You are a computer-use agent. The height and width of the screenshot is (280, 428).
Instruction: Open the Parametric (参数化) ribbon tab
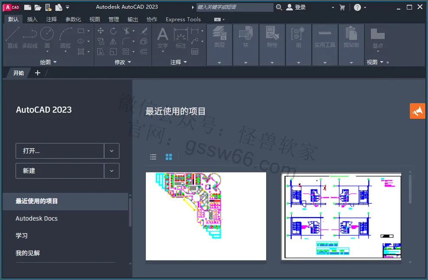tap(73, 19)
